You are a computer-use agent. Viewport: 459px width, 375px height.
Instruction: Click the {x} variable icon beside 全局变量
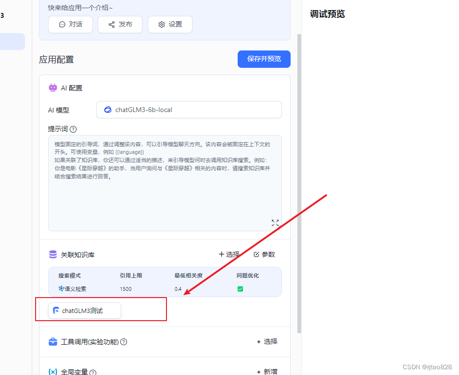click(53, 372)
